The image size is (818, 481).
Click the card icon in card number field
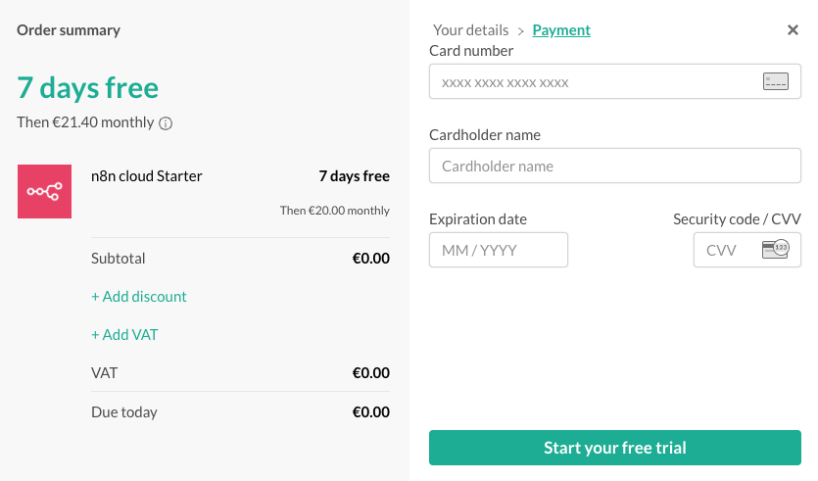(775, 82)
